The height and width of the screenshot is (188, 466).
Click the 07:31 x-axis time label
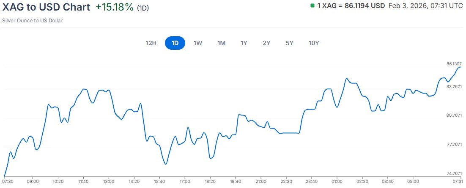coord(457,181)
